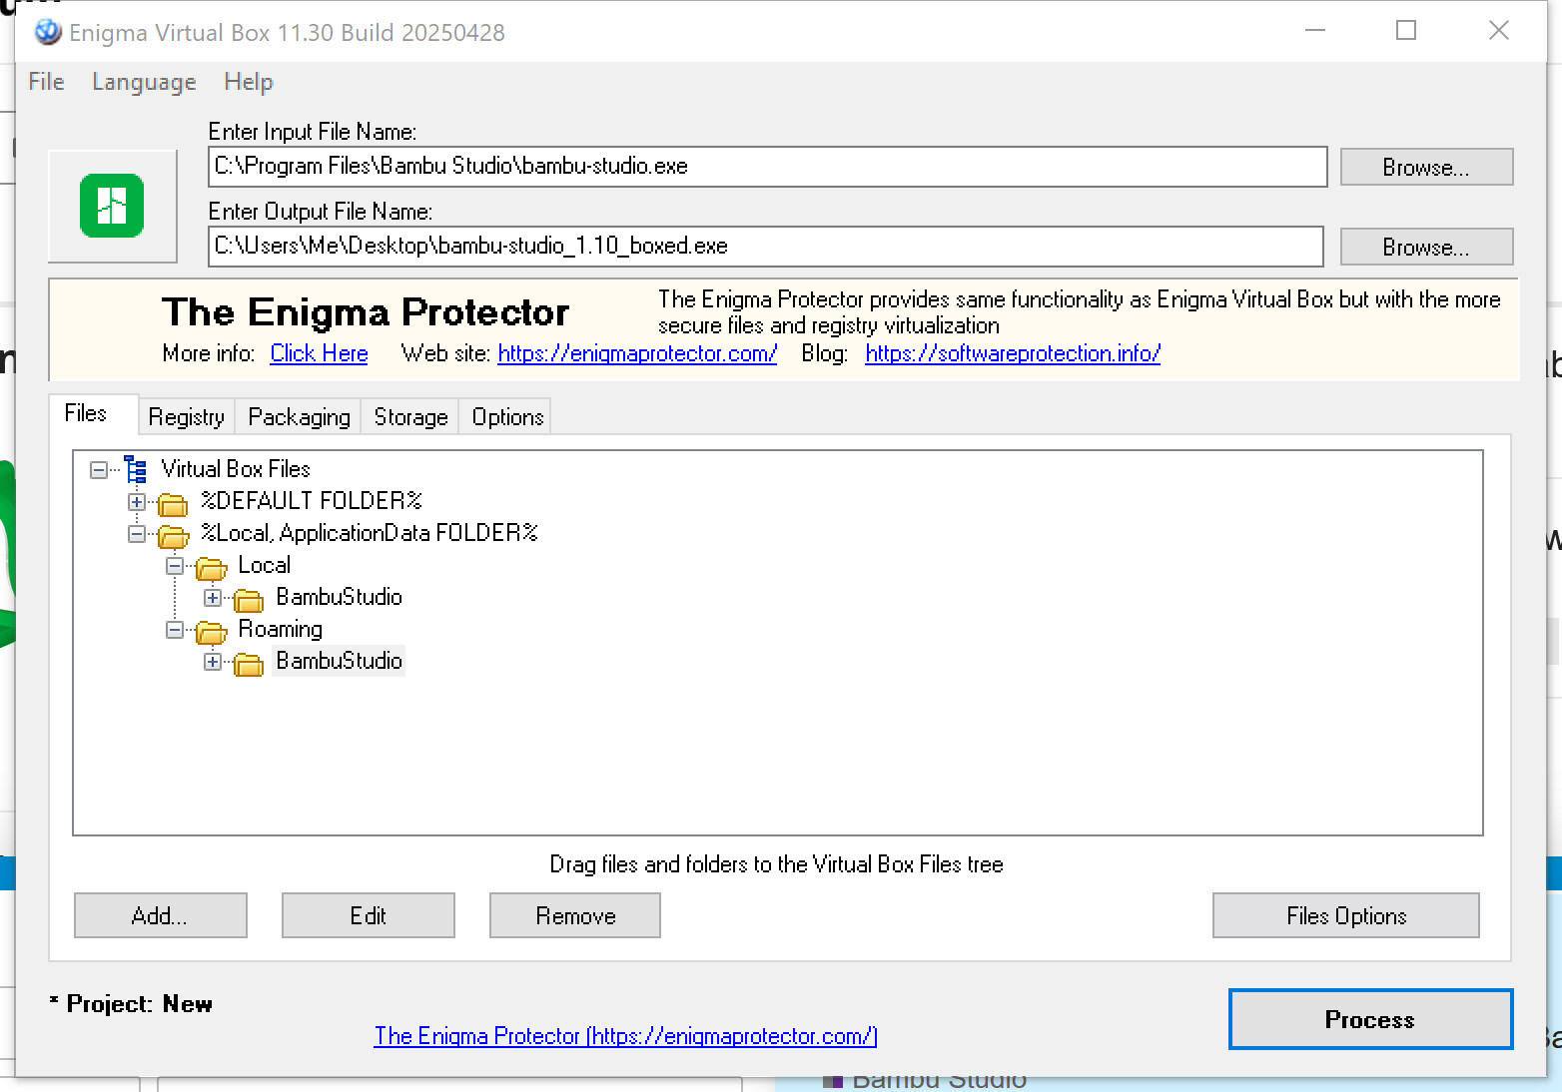This screenshot has height=1092, width=1562.
Task: Collapse the Roaming folder node
Action: tap(175, 629)
